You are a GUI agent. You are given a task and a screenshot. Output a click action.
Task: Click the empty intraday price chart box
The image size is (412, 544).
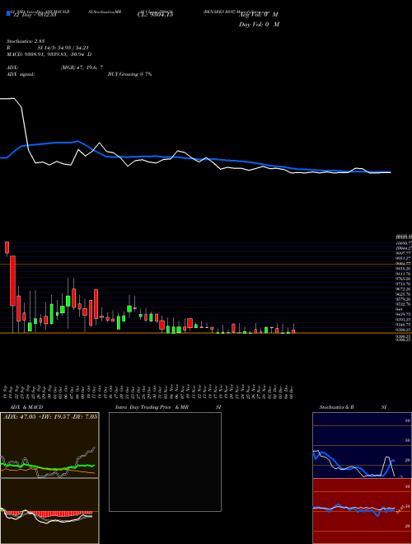click(x=165, y=462)
